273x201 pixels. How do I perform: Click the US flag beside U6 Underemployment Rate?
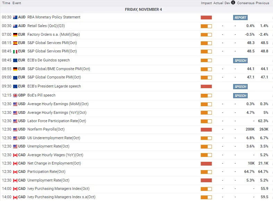tap(15, 138)
